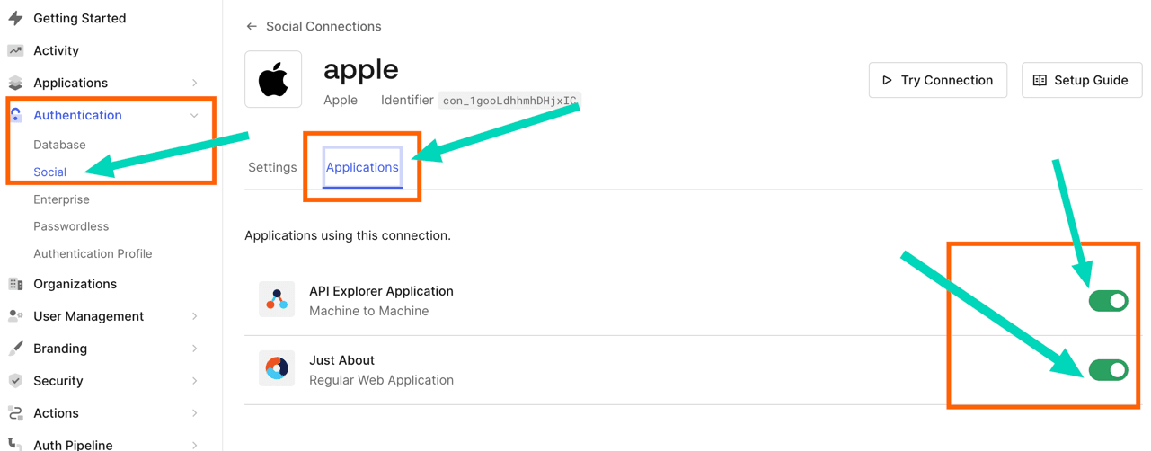Click the connection identifier code
This screenshot has width=1151, height=451.
(x=509, y=101)
